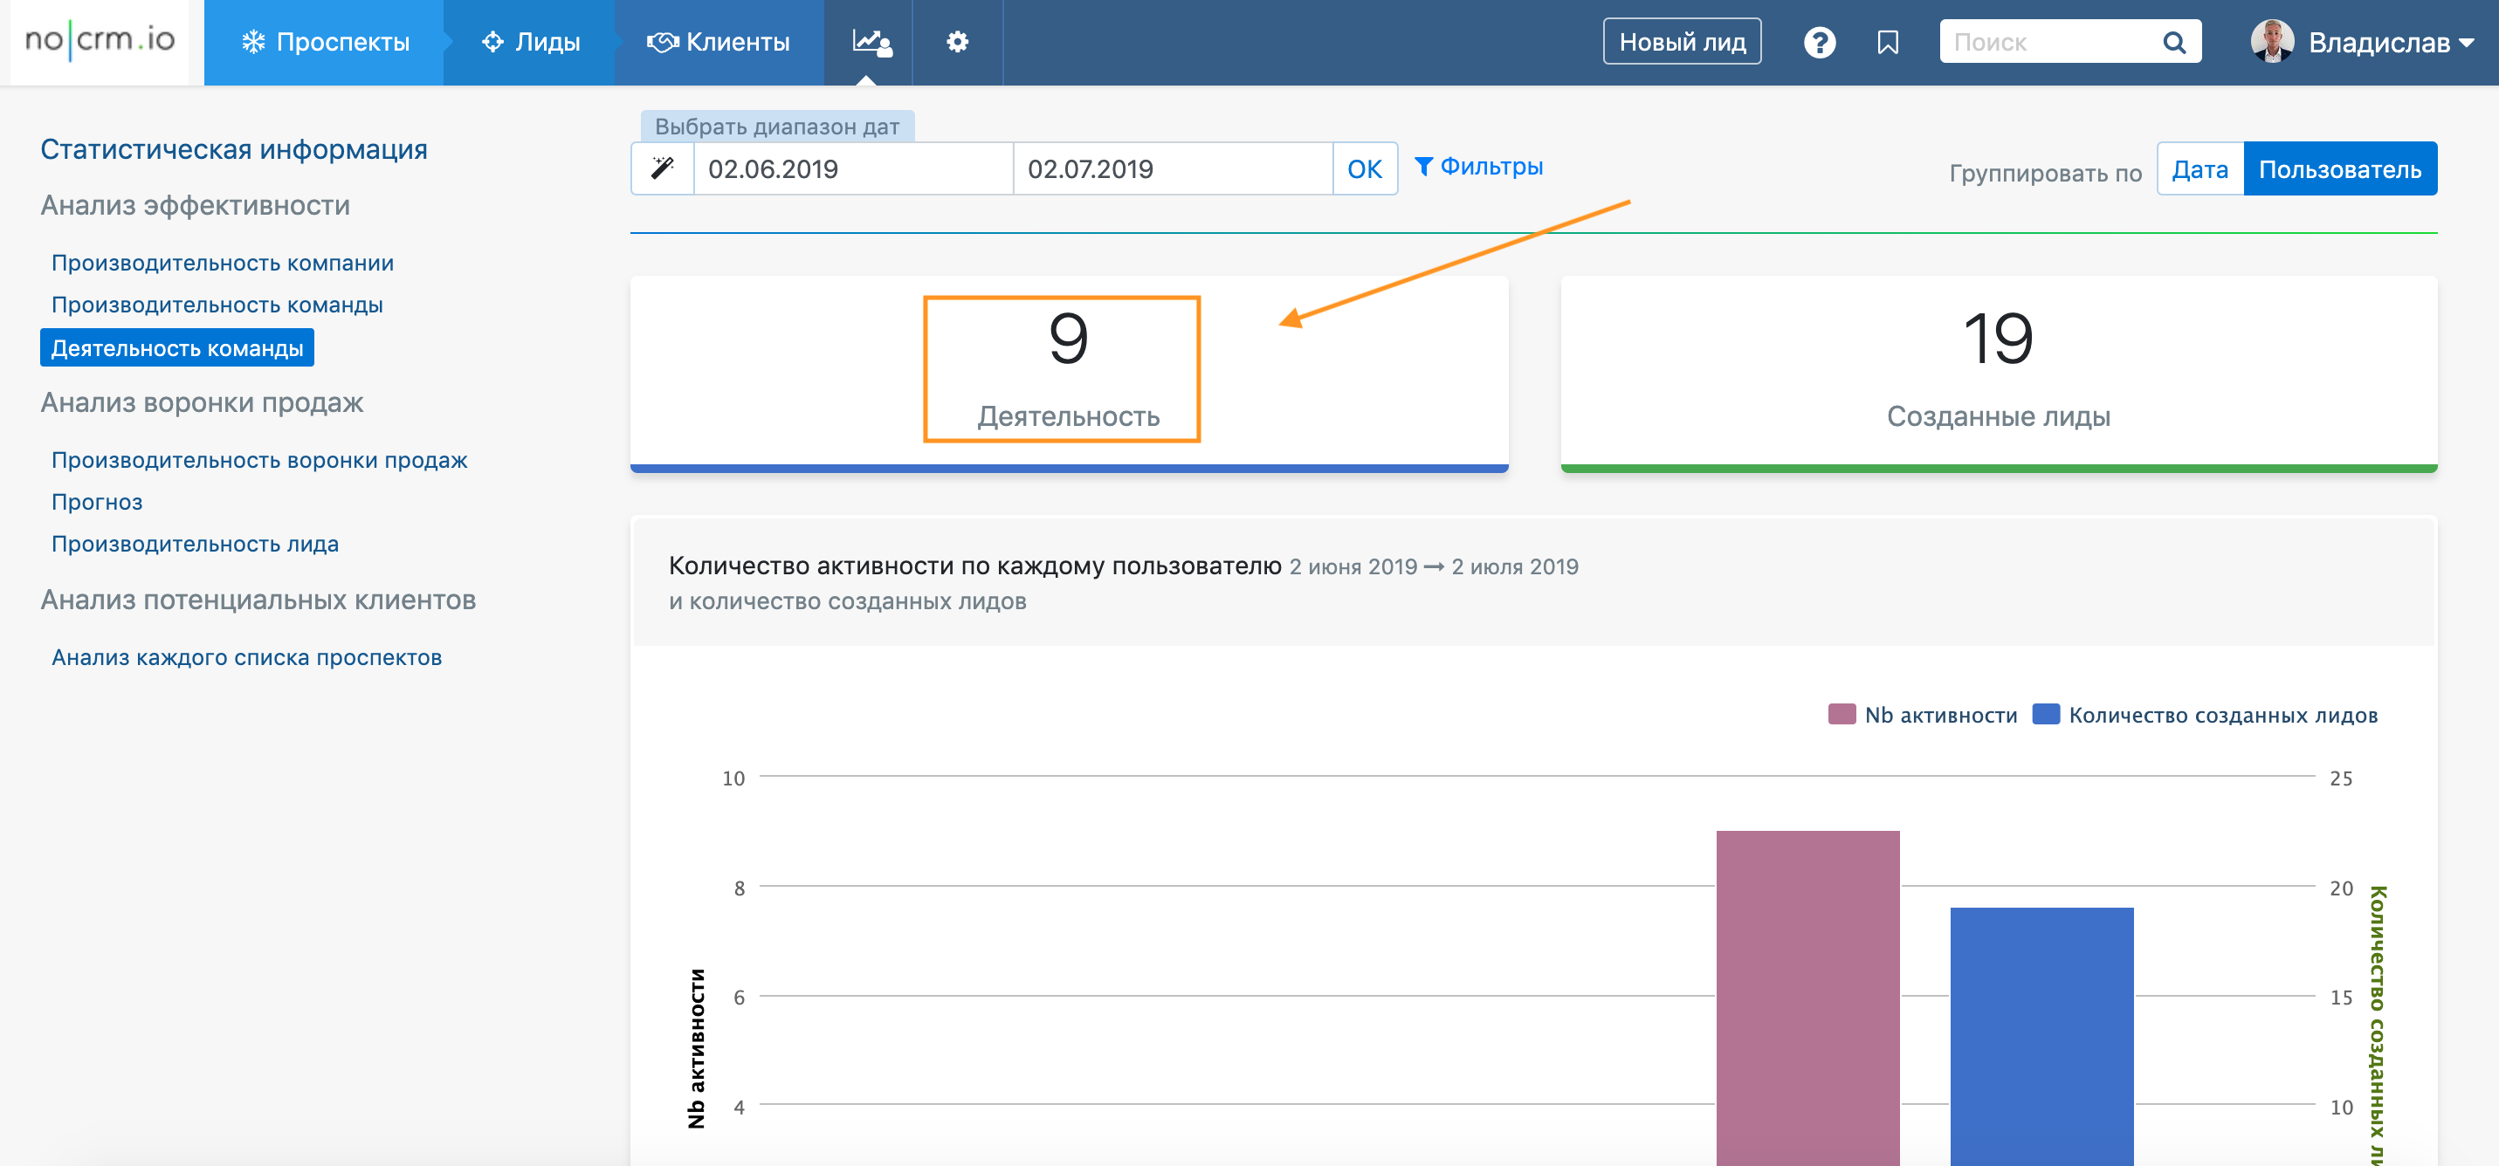Click the no crm.io logo

pos(100,41)
